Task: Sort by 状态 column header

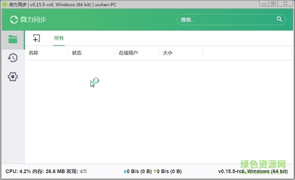Action: 77,53
